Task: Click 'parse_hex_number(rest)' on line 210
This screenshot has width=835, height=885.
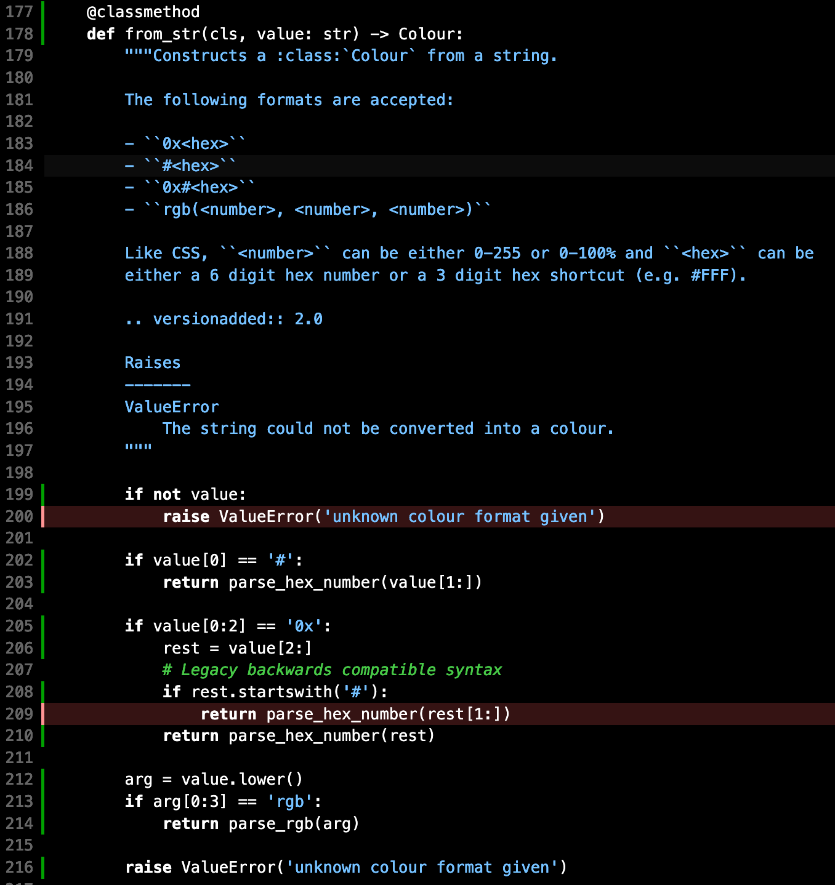Action: click(331, 735)
